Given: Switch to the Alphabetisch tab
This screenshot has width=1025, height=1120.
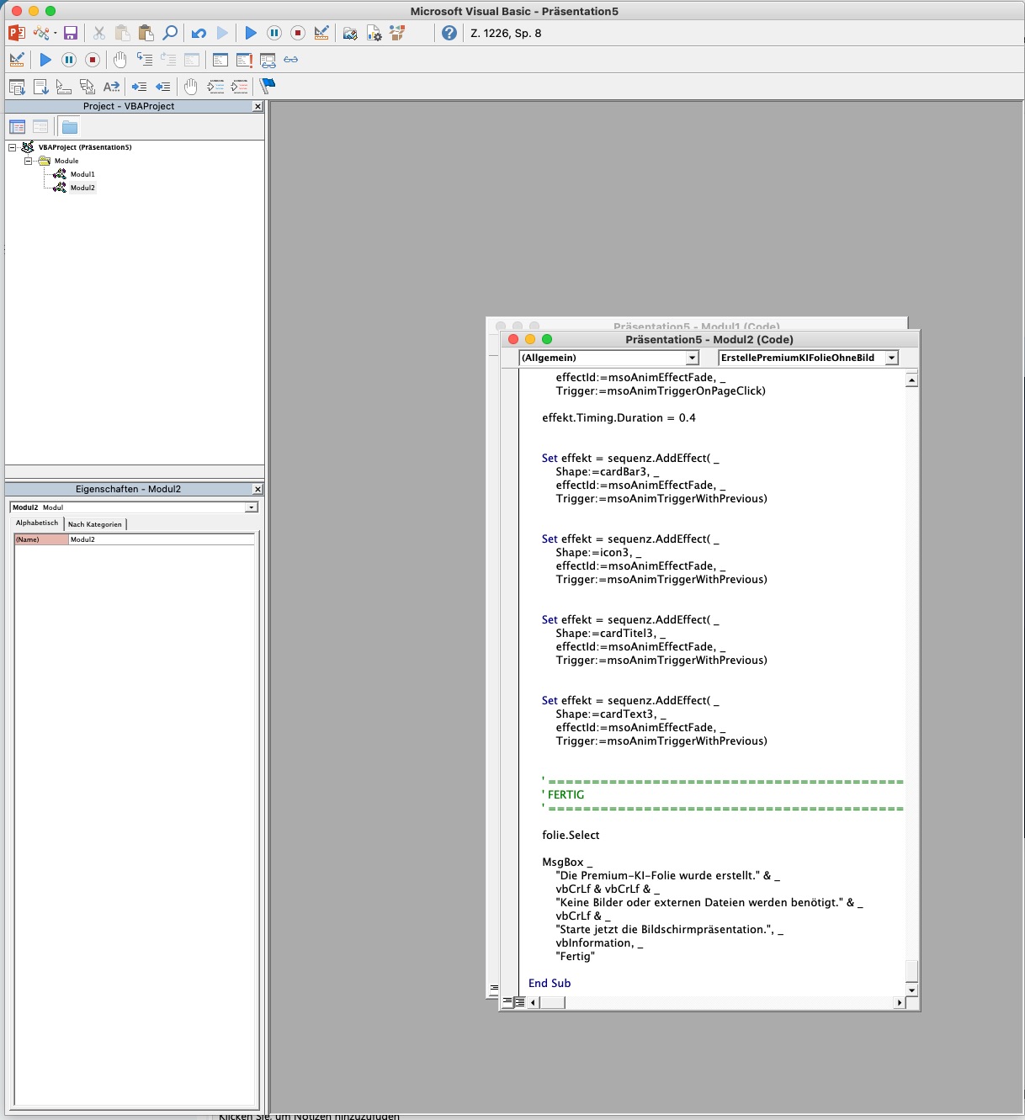Looking at the screenshot, I should pos(37,523).
